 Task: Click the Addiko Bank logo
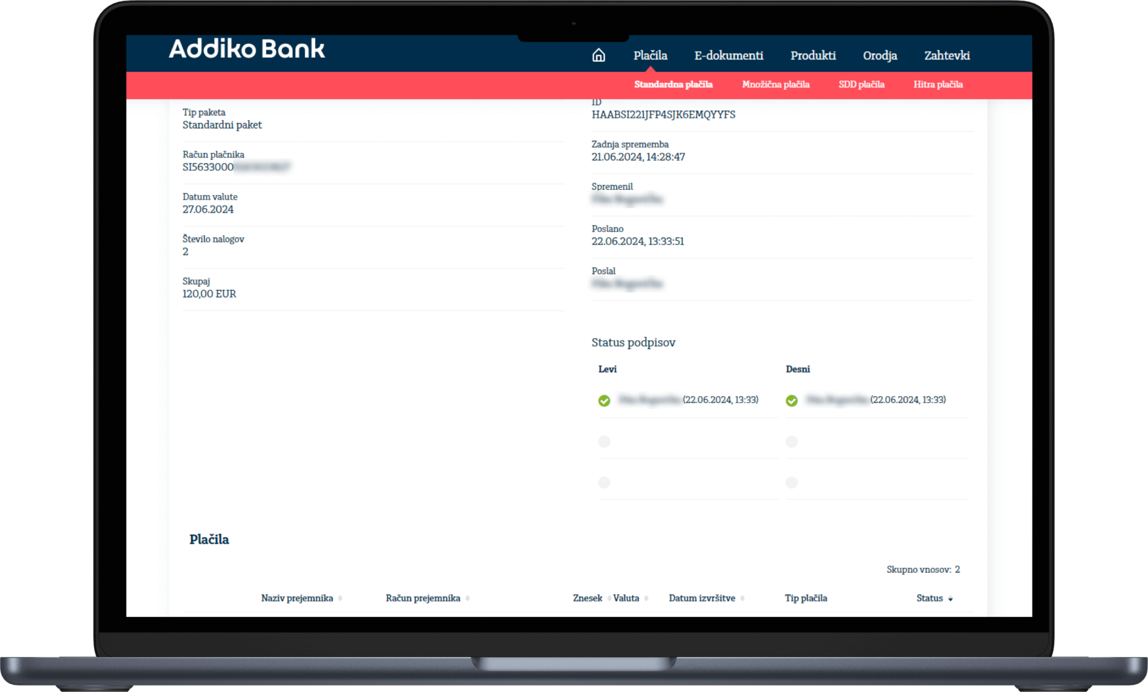247,49
